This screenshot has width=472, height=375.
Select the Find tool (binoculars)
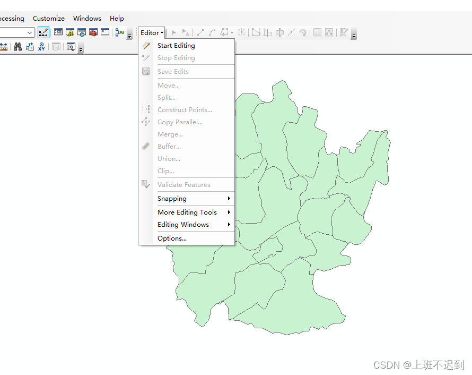[x=18, y=47]
